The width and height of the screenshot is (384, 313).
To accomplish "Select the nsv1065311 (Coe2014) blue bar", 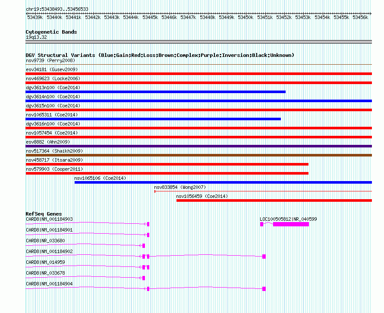I will coord(153,119).
